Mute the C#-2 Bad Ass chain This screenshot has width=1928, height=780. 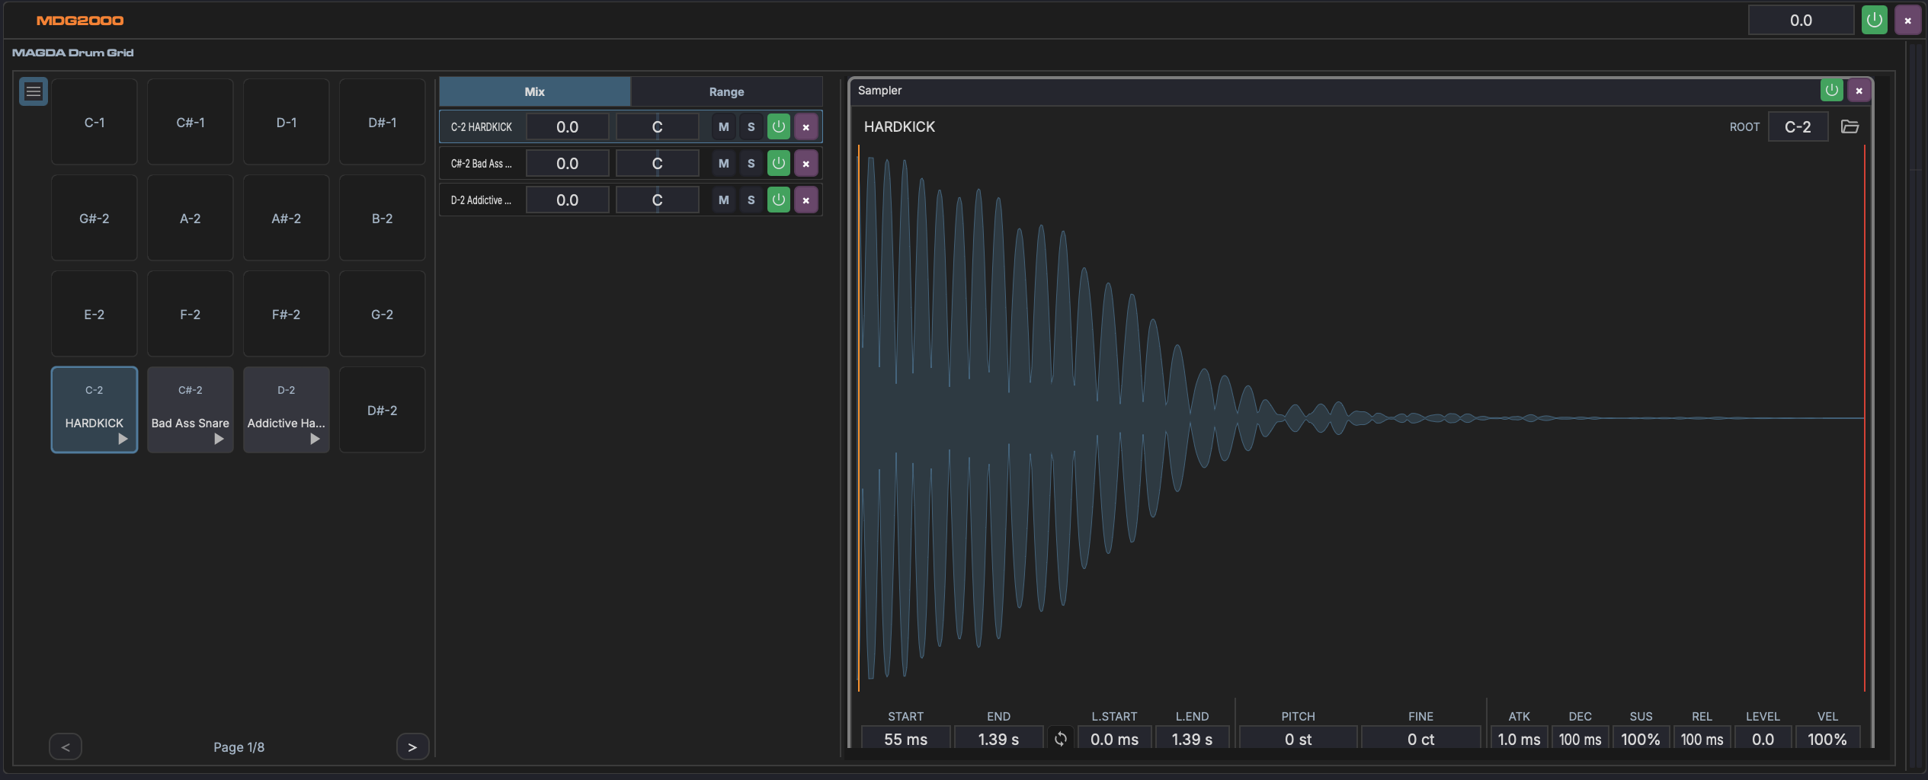723,164
